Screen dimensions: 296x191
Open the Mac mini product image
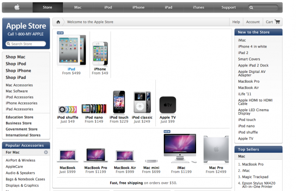pos(151,161)
